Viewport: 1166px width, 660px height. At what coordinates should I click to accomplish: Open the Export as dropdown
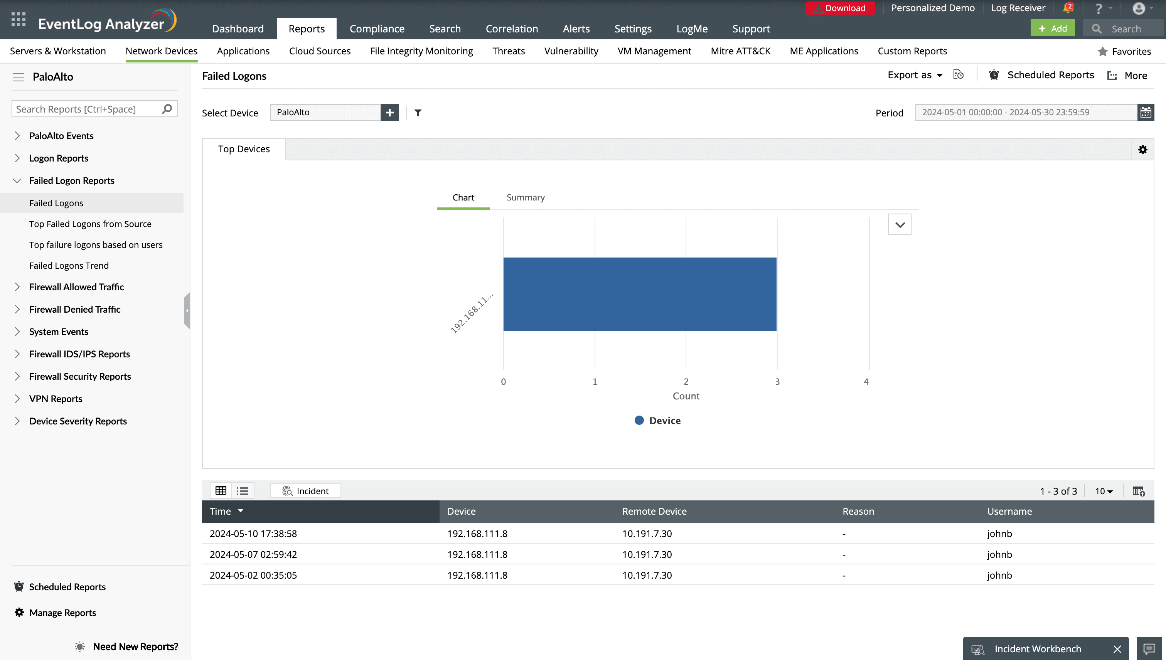(x=914, y=75)
